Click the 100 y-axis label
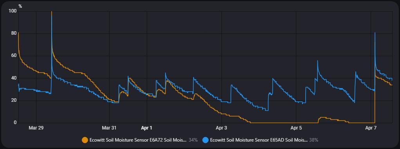This screenshot has width=400, height=149. (13, 11)
